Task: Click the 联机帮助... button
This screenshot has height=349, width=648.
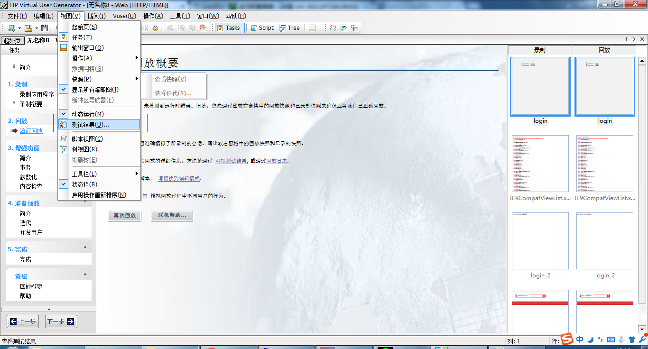Action: click(x=172, y=215)
